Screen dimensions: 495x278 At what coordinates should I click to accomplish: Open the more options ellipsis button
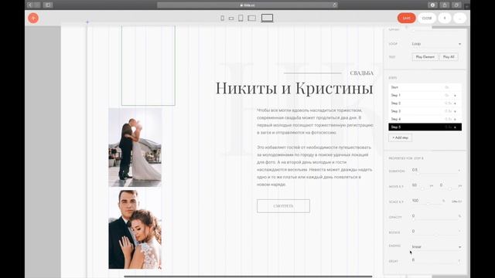click(460, 19)
